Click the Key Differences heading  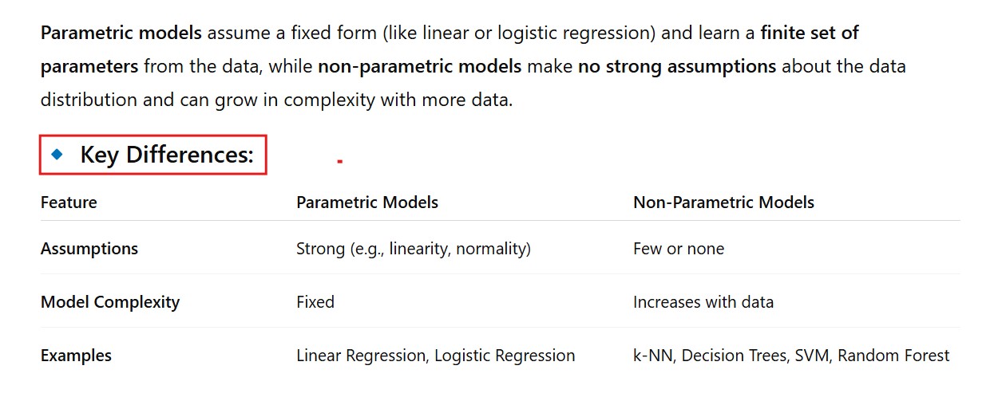pos(166,155)
